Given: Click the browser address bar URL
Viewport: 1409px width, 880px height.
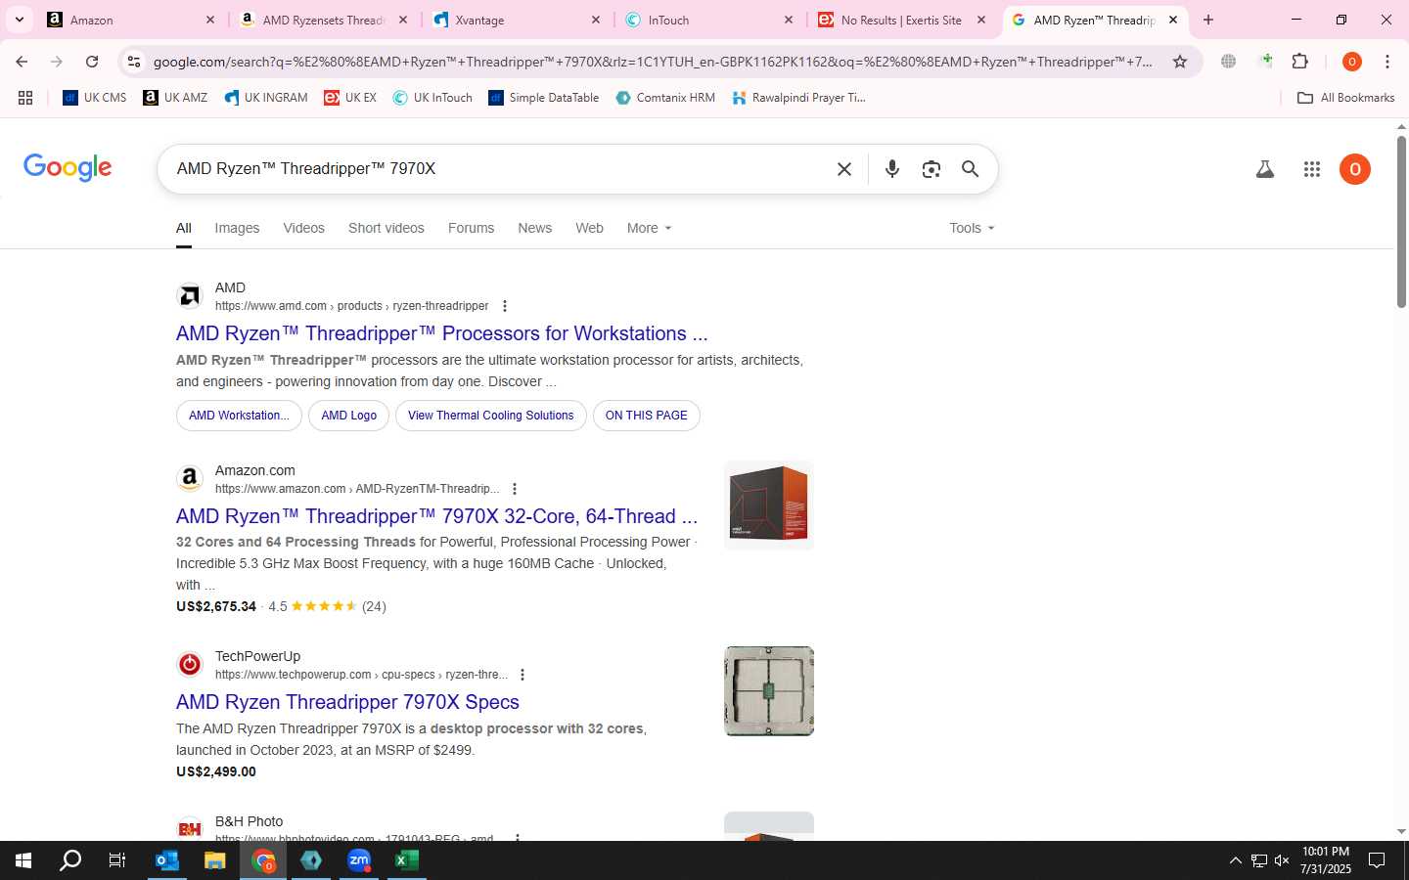Looking at the screenshot, I should (x=653, y=62).
